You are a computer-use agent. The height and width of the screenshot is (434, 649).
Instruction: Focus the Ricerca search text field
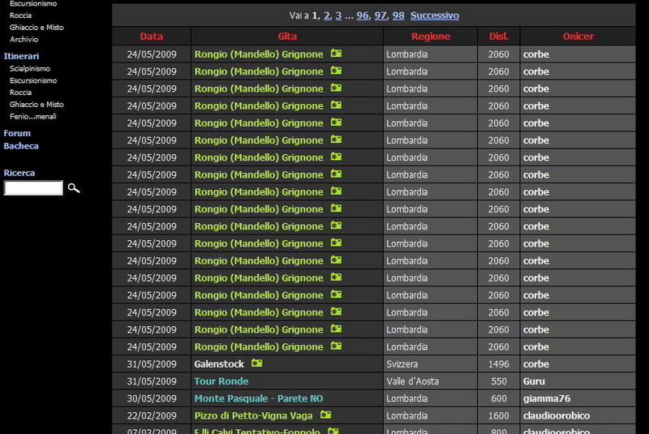[x=33, y=188]
